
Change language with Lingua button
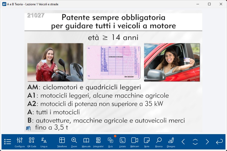click(x=44, y=142)
